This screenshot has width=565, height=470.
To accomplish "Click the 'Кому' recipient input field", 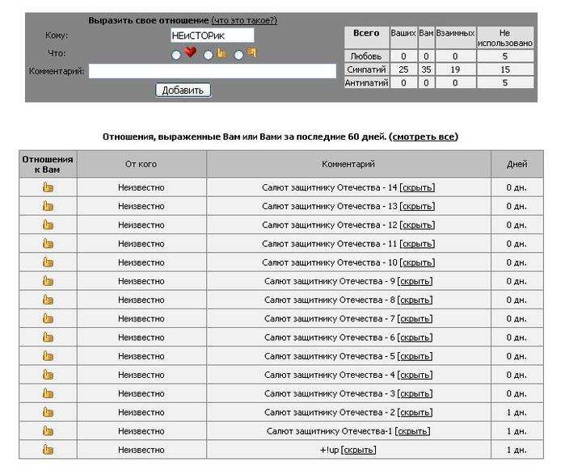I will coord(213,36).
